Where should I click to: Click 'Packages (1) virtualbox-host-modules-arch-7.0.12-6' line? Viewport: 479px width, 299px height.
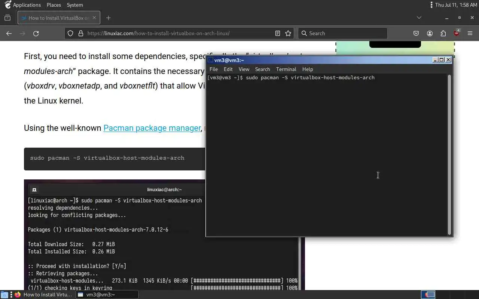(x=98, y=229)
